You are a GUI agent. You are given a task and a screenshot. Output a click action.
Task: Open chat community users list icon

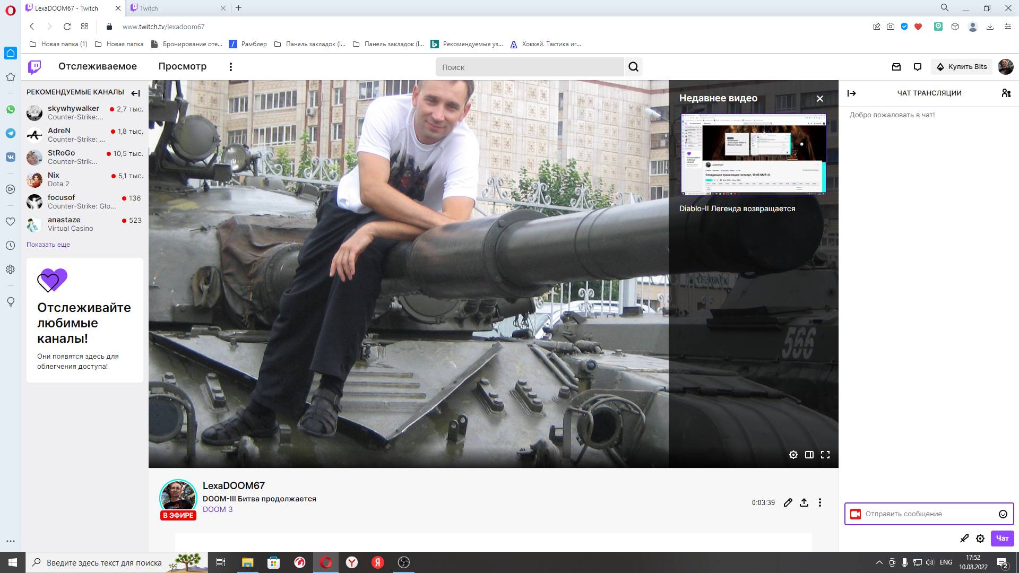tap(1006, 93)
